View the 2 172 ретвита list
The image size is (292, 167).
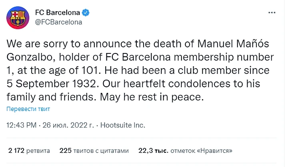click(x=29, y=151)
